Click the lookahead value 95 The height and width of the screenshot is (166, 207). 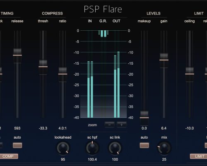(x=63, y=159)
